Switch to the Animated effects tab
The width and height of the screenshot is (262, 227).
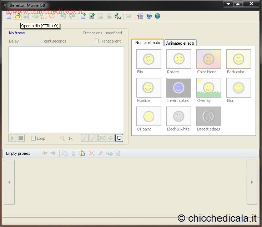pos(180,43)
